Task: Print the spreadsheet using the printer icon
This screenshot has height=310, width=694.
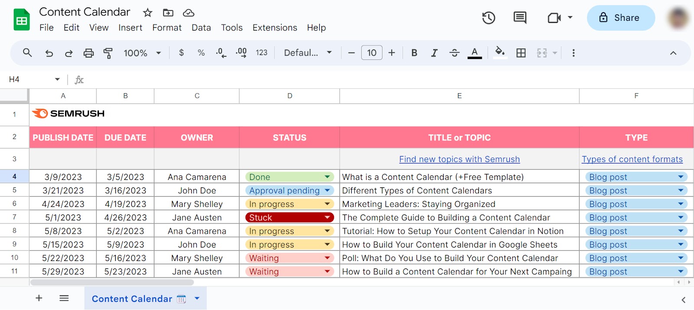Action: [88, 53]
